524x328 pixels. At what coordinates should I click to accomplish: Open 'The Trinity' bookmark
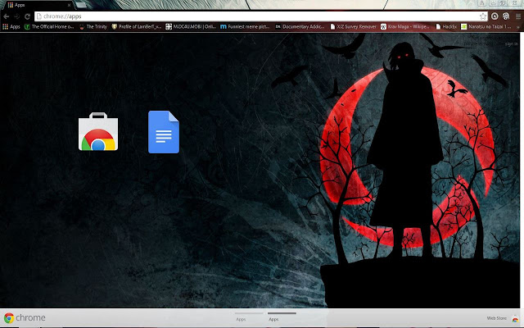93,26
